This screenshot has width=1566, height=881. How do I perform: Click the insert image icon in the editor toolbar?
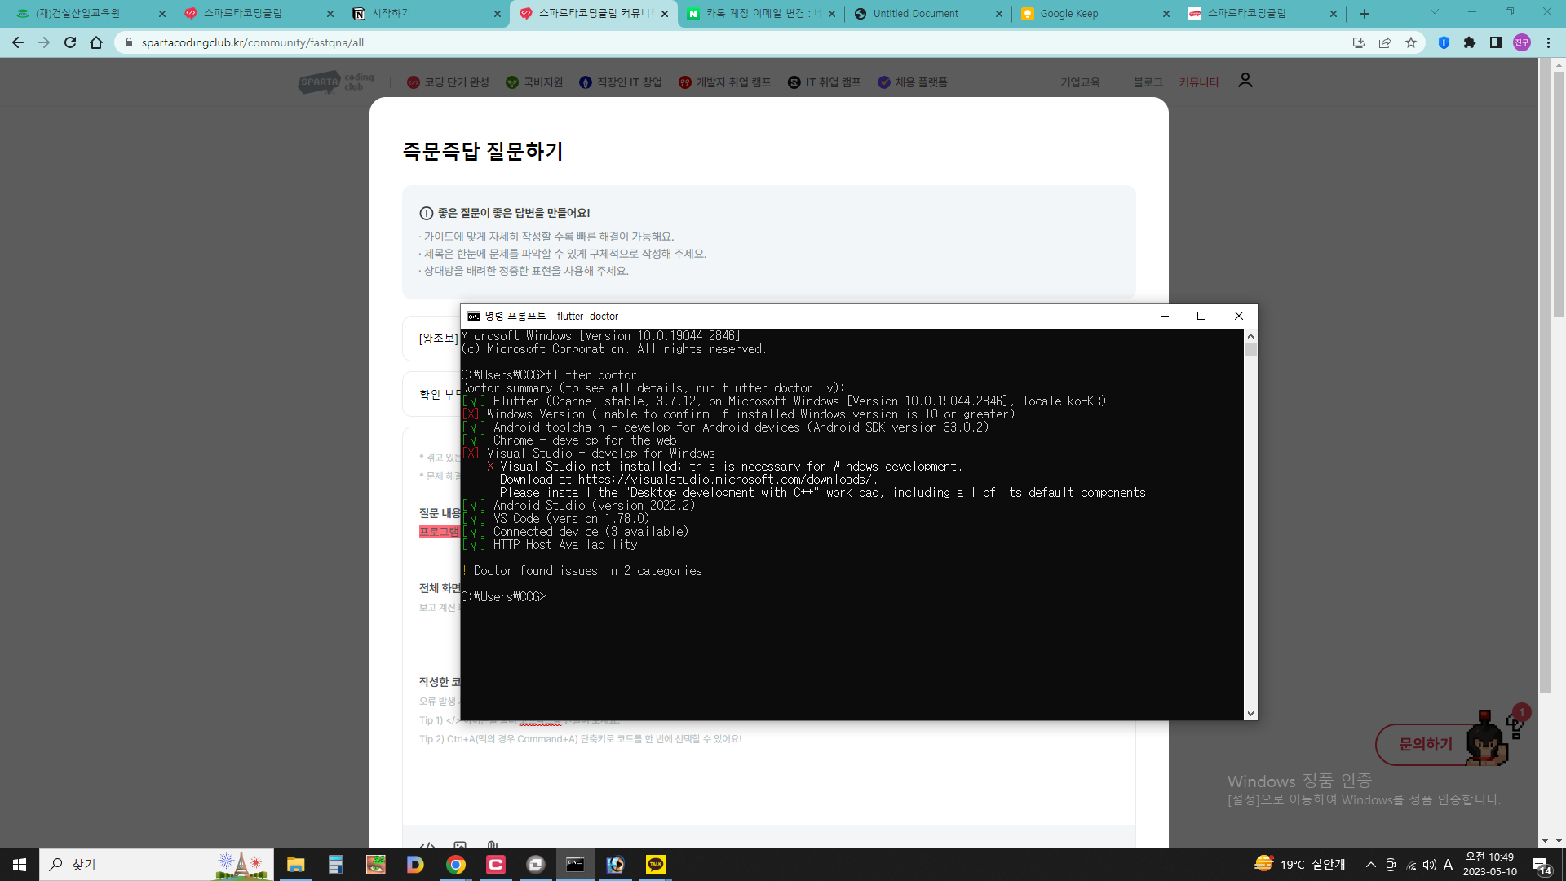tap(460, 846)
